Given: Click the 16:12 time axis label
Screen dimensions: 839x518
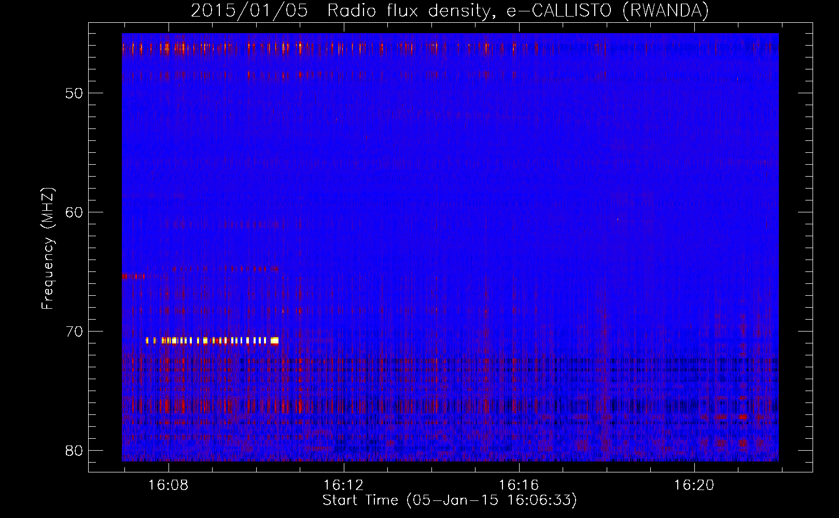Looking at the screenshot, I should pos(343,485).
